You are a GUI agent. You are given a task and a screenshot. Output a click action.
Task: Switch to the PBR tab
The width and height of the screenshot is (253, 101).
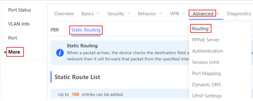[x=55, y=30]
